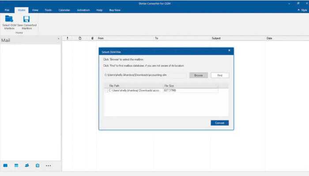Sort messages by the From column
Screen dimensions: 309x176
[101, 38]
